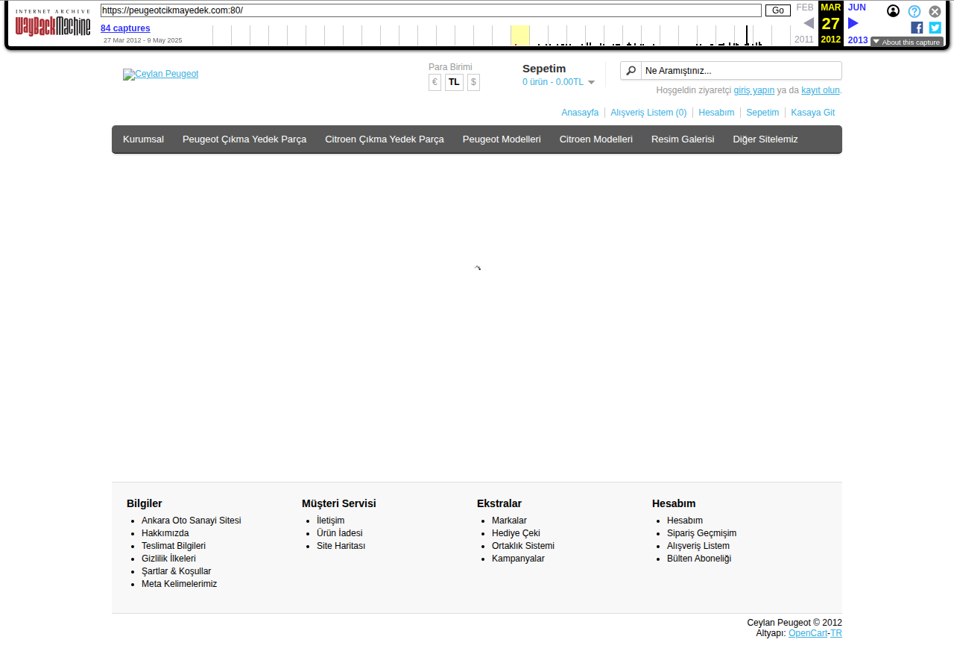Go to previous capture arrow
Viewport: 954px width, 660px height.
click(809, 23)
